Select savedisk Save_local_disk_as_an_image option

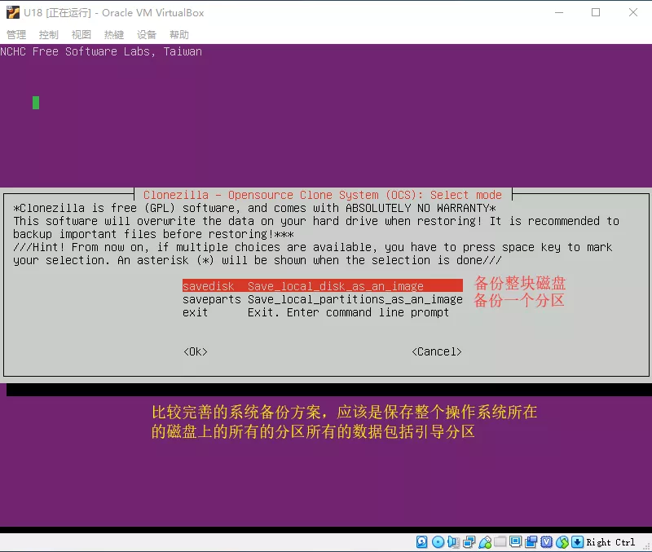click(322, 285)
